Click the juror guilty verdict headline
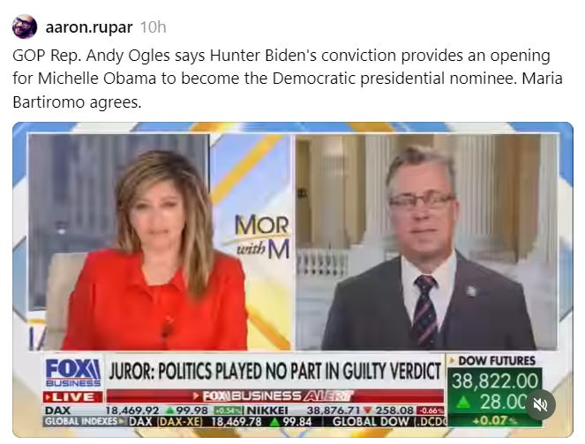This screenshot has width=585, height=444. (274, 372)
